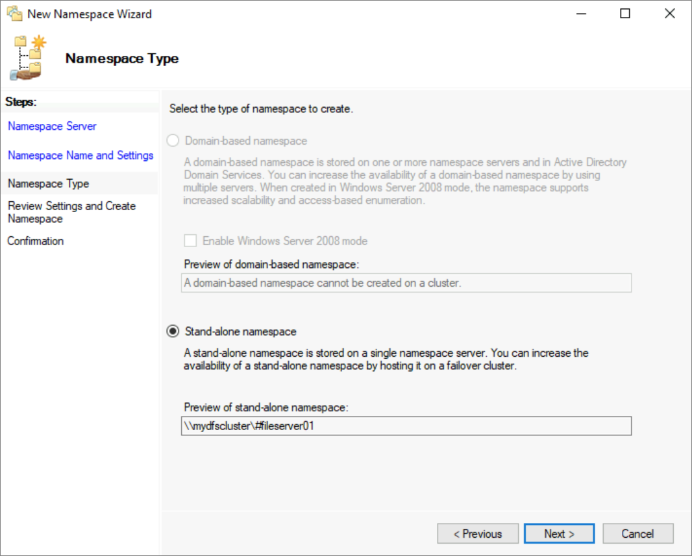This screenshot has width=692, height=556.
Task: Click the New Namespace Wizard title bar icon
Action: (13, 13)
